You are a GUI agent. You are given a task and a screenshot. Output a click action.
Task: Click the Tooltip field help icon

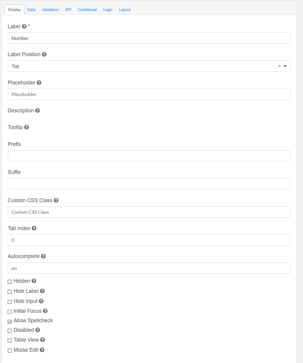coord(26,127)
